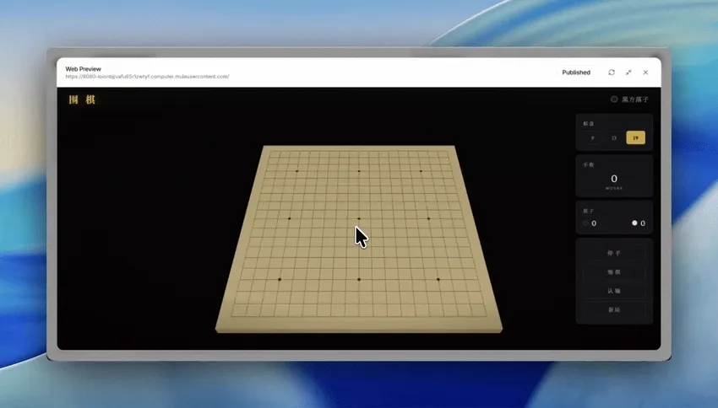718x408 pixels.
Task: Close the Web Preview window
Action: (645, 72)
